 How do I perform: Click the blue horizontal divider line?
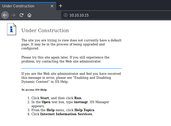click(x=71, y=68)
